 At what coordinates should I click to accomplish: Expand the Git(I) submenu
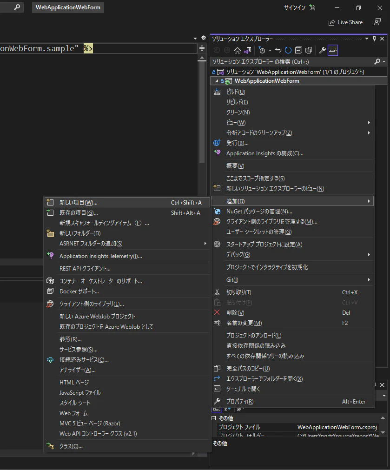pyautogui.click(x=293, y=280)
